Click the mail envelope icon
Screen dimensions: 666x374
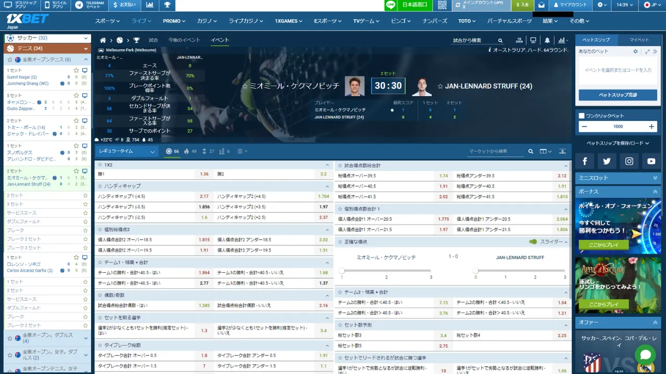coord(542,5)
